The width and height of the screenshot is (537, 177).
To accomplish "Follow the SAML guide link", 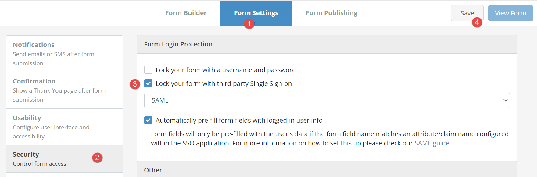I will tap(432, 143).
